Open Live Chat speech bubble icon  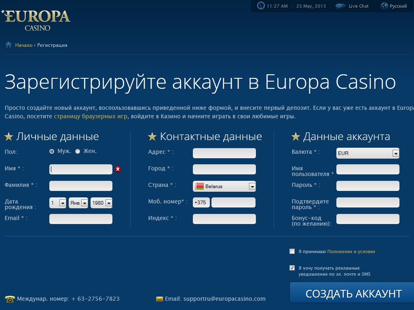(x=341, y=6)
